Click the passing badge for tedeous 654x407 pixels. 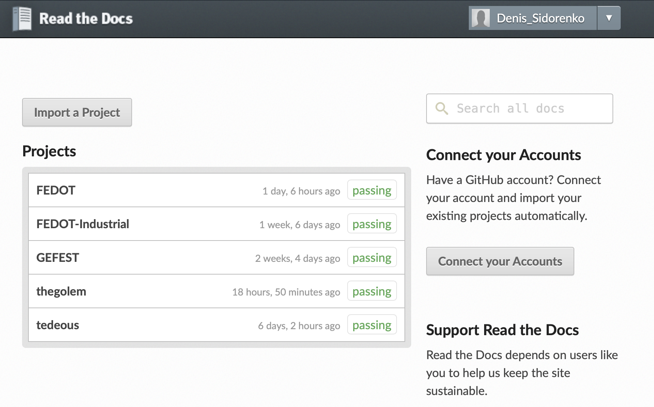point(372,325)
